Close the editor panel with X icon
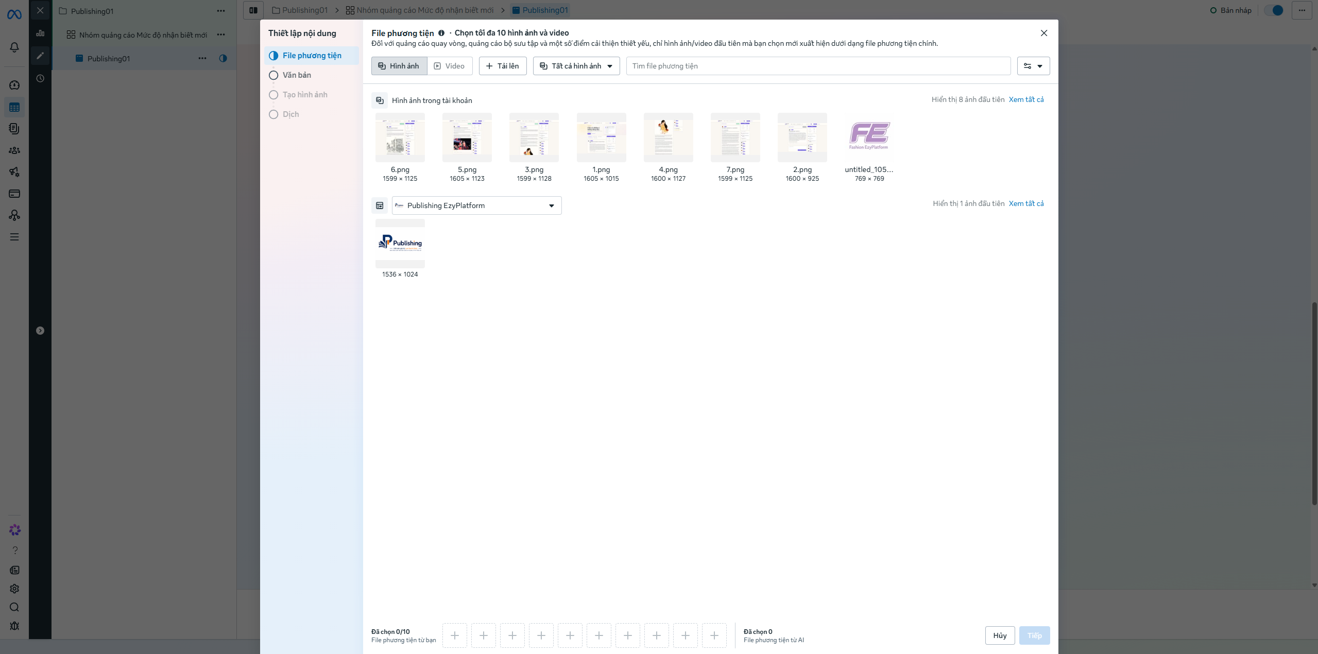Image resolution: width=1318 pixels, height=654 pixels. pyautogui.click(x=40, y=10)
